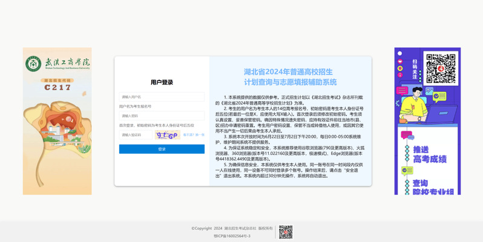Click the round green university emblem logo
The width and height of the screenshot is (483, 242).
(33, 64)
